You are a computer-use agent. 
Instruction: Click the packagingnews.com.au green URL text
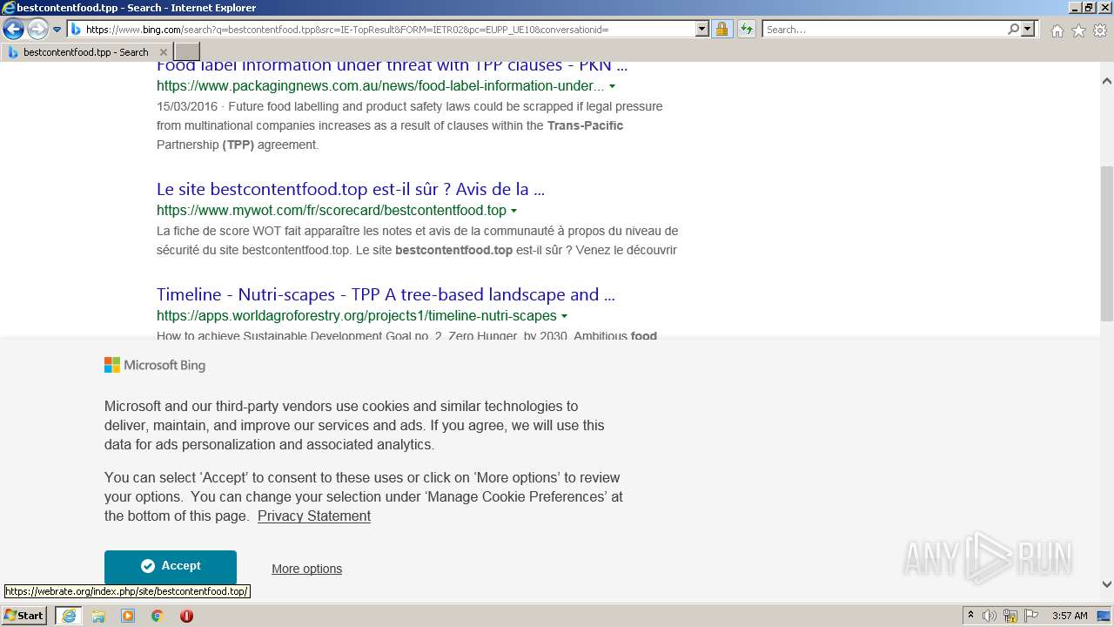(x=380, y=86)
